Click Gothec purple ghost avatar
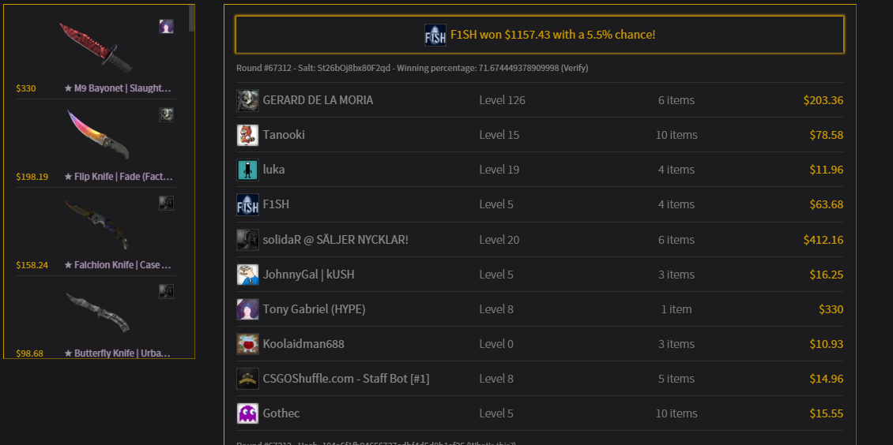The height and width of the screenshot is (445, 893). [x=247, y=413]
